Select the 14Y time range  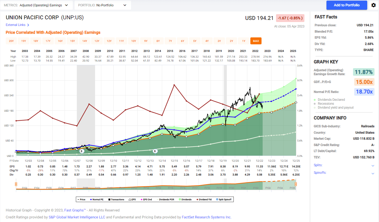85,41
